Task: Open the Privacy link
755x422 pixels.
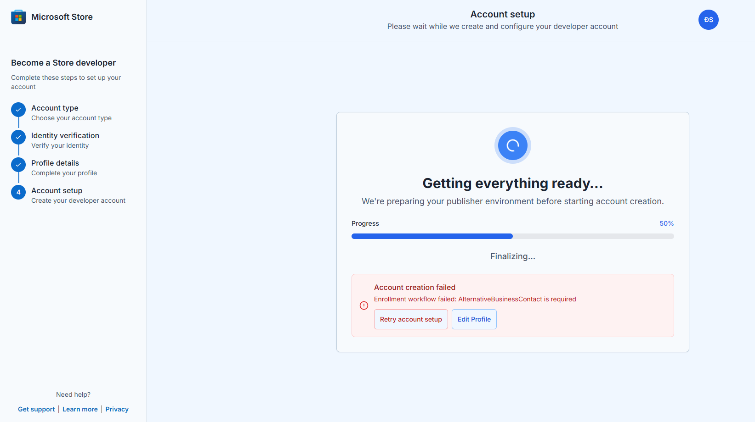Action: click(x=117, y=409)
